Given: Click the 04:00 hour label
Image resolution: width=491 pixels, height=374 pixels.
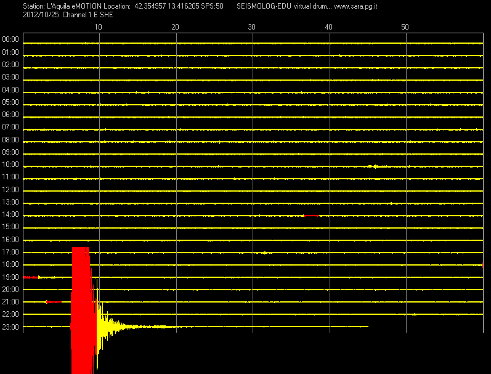Looking at the screenshot, I should coord(10,90).
